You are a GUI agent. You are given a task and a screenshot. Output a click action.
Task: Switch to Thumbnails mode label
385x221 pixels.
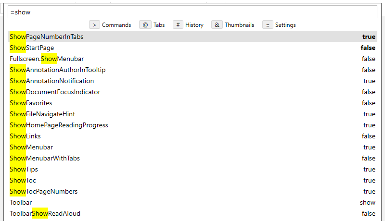(x=239, y=25)
